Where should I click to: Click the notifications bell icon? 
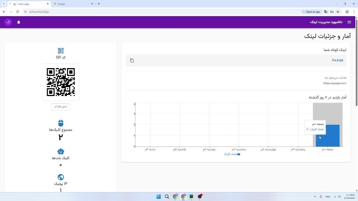click(19, 22)
